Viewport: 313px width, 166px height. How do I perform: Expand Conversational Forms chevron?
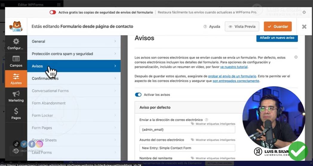click(x=115, y=91)
